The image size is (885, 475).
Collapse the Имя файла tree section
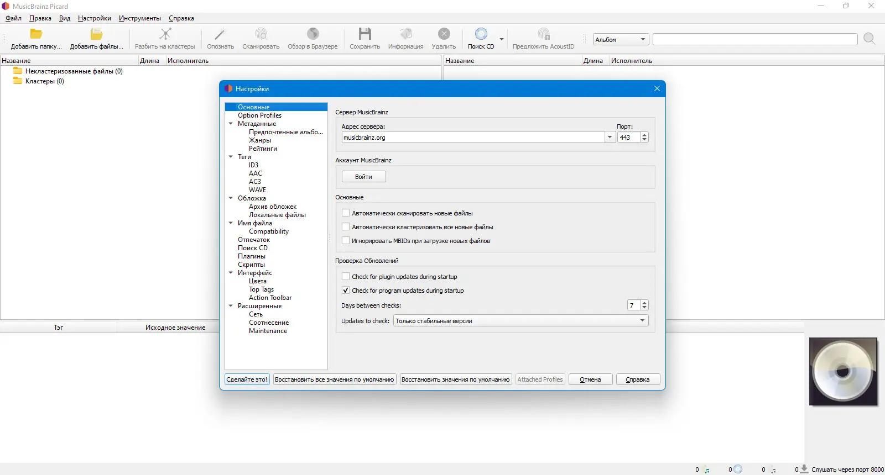coord(231,223)
